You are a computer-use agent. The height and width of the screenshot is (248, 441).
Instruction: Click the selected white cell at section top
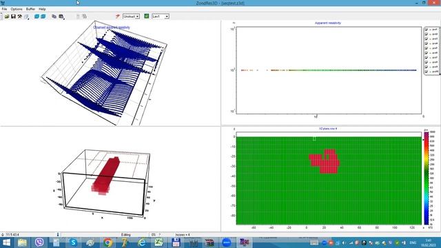click(x=314, y=138)
